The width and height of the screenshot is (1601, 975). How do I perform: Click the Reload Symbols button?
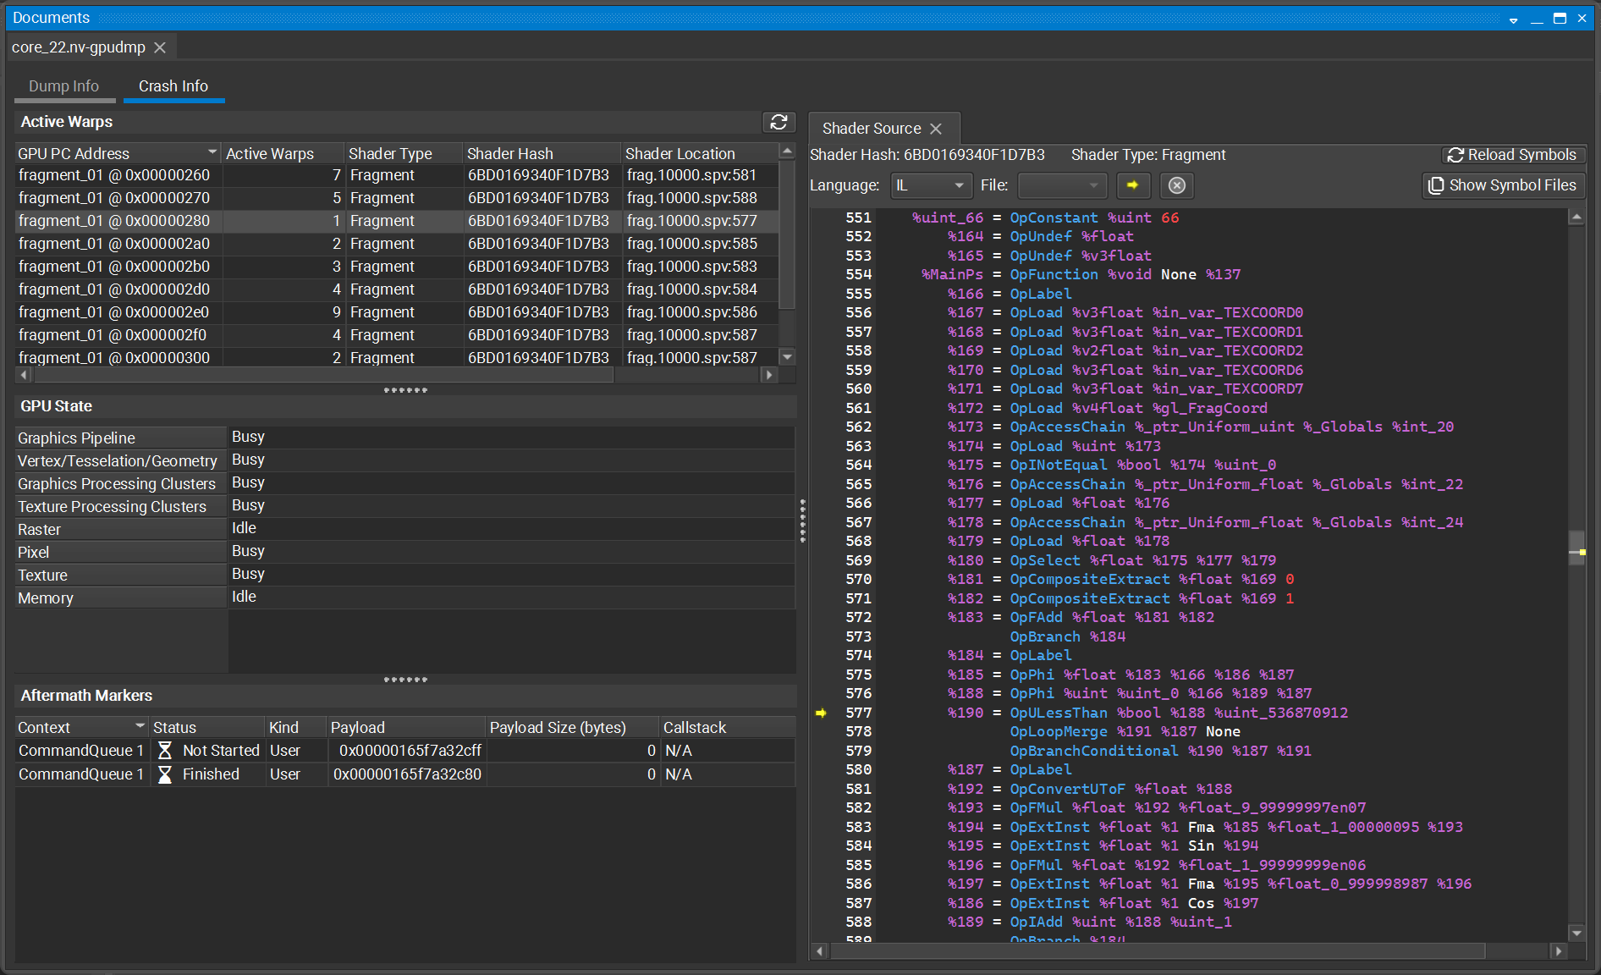(1512, 155)
